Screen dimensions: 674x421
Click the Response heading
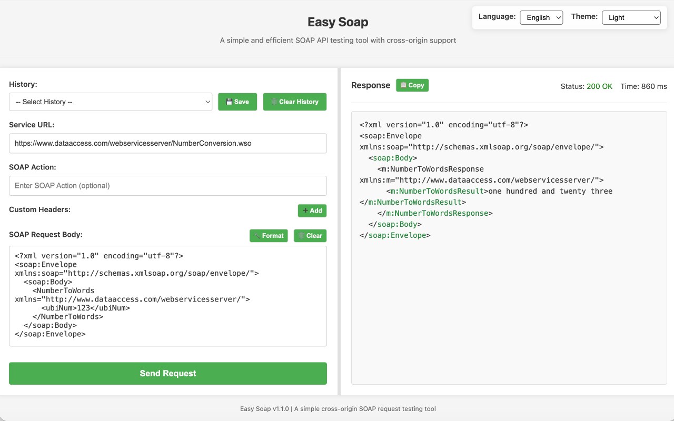click(371, 85)
